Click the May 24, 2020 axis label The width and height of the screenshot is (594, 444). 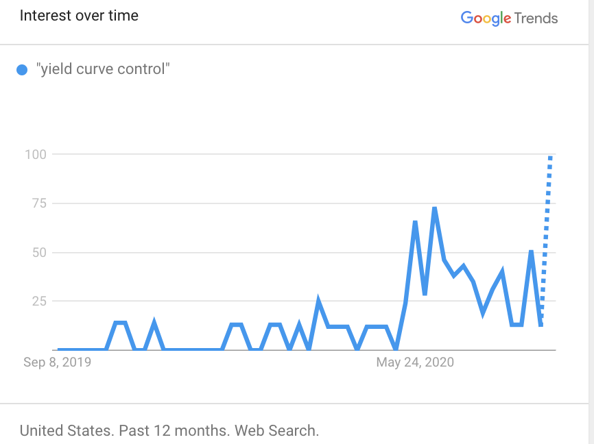click(x=415, y=362)
